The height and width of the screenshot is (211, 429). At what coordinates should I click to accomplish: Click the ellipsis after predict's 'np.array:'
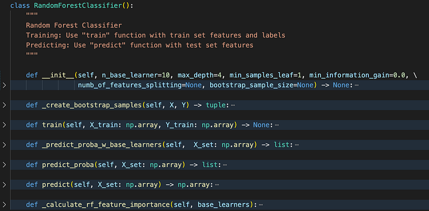pos(217,185)
